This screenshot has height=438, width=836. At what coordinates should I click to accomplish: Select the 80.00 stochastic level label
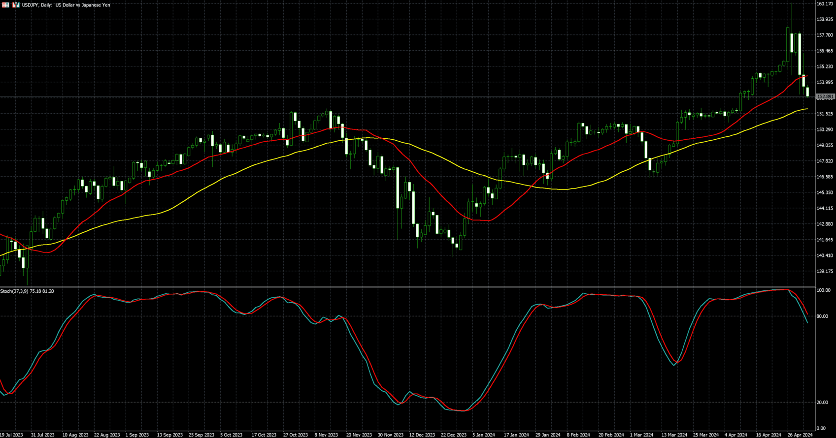(822, 316)
